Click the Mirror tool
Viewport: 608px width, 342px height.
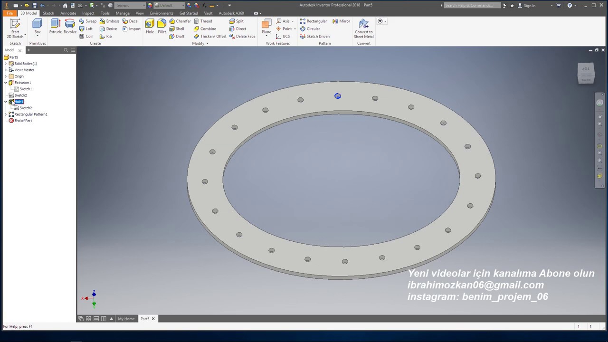(x=342, y=21)
